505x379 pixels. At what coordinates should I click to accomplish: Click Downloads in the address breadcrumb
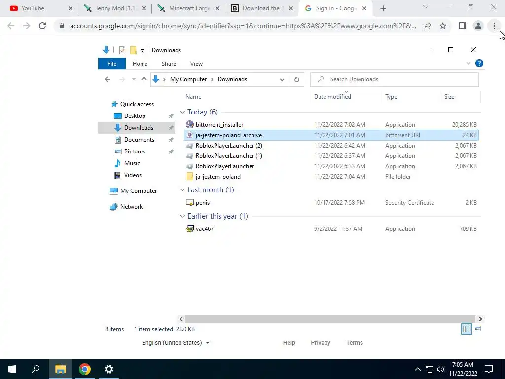[x=233, y=79]
